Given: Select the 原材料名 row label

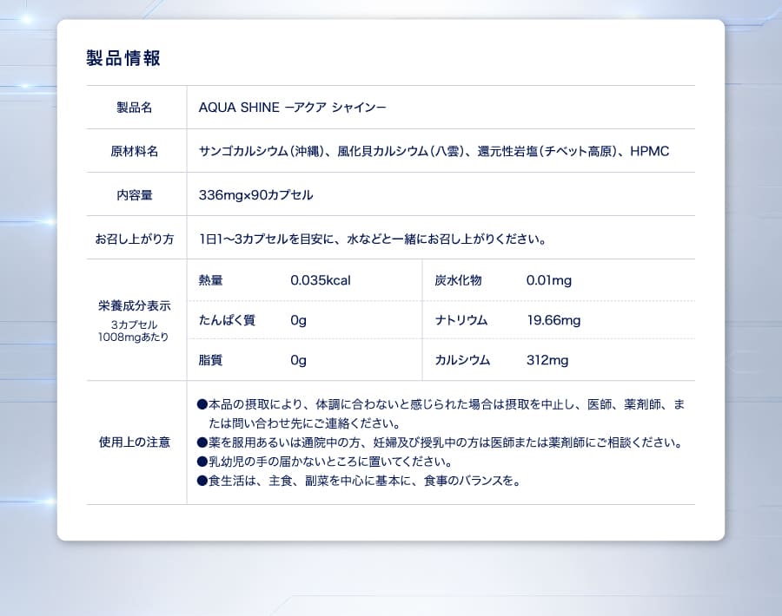Looking at the screenshot, I should coord(134,151).
